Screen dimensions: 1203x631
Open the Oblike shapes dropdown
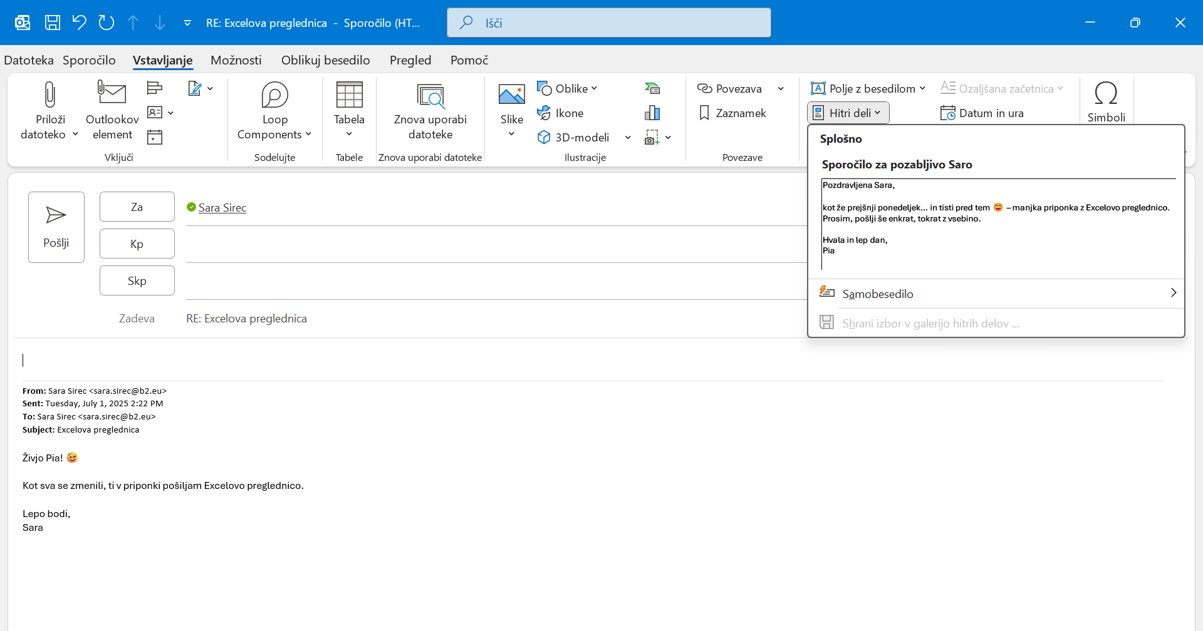567,88
